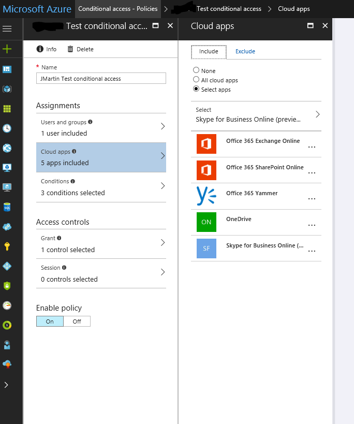Expand Users and groups assignment
The image size is (354, 424).
pyautogui.click(x=101, y=128)
